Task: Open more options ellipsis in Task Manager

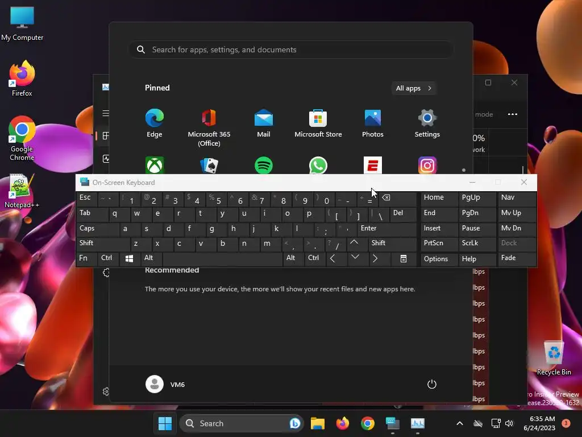Action: (x=513, y=114)
